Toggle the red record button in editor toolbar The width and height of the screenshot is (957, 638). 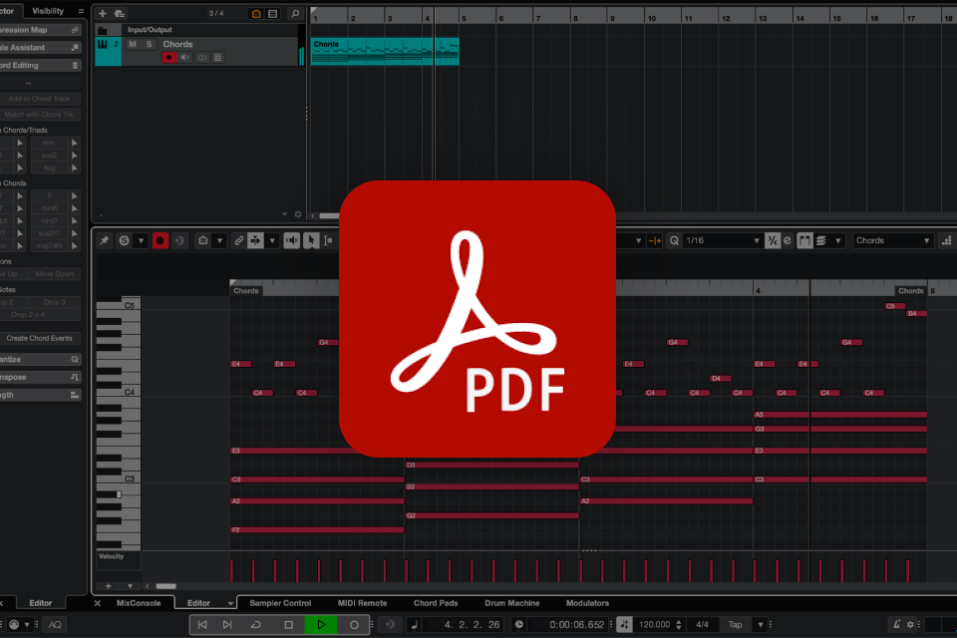tap(159, 240)
